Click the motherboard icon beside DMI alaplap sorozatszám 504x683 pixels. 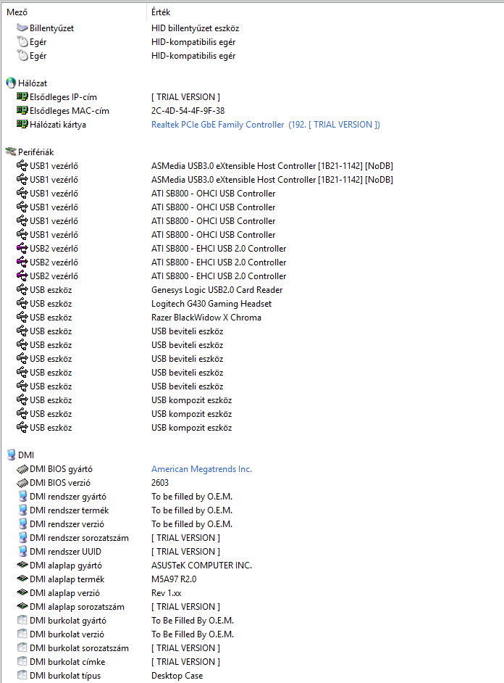click(22, 606)
